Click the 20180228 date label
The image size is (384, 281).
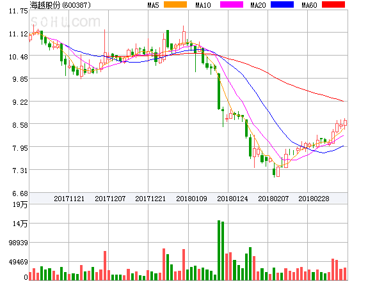314,199
